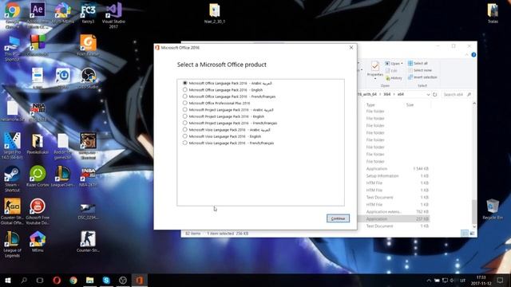This screenshot has height=287, width=511.
Task: Open League of Legends desktop shortcut
Action: coord(13,244)
